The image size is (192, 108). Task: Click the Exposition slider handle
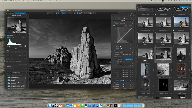124,55
